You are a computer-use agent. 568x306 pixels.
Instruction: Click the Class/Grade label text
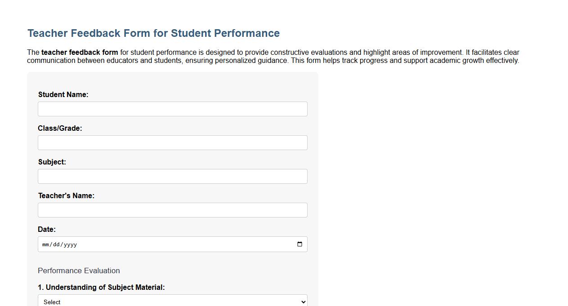(x=60, y=128)
